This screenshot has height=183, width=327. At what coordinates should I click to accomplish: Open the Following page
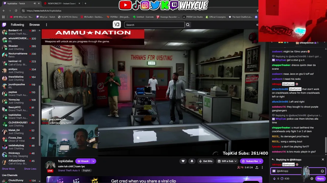tap(17, 25)
